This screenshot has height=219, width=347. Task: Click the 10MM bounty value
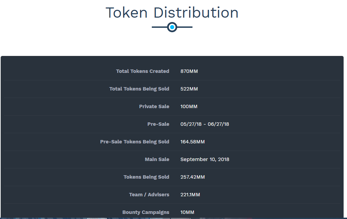[187, 212]
